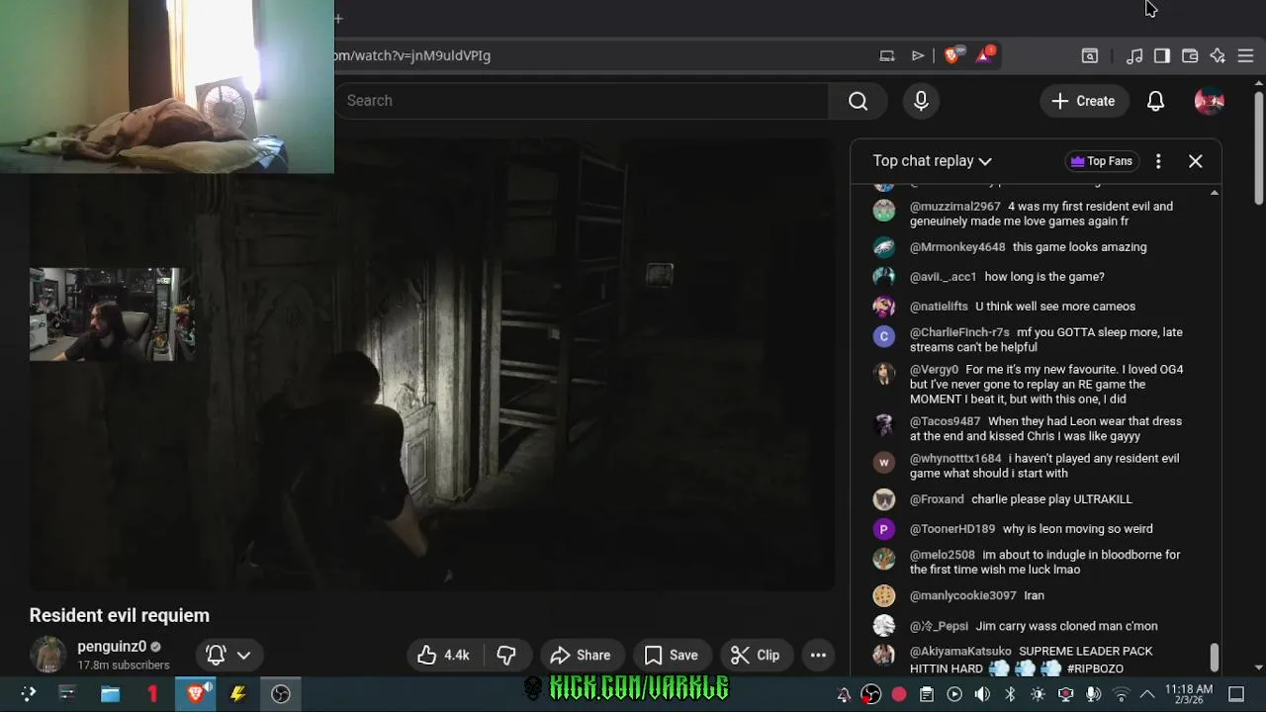1266x712 pixels.
Task: Open OBS Studio in taskbar
Action: coord(281,694)
